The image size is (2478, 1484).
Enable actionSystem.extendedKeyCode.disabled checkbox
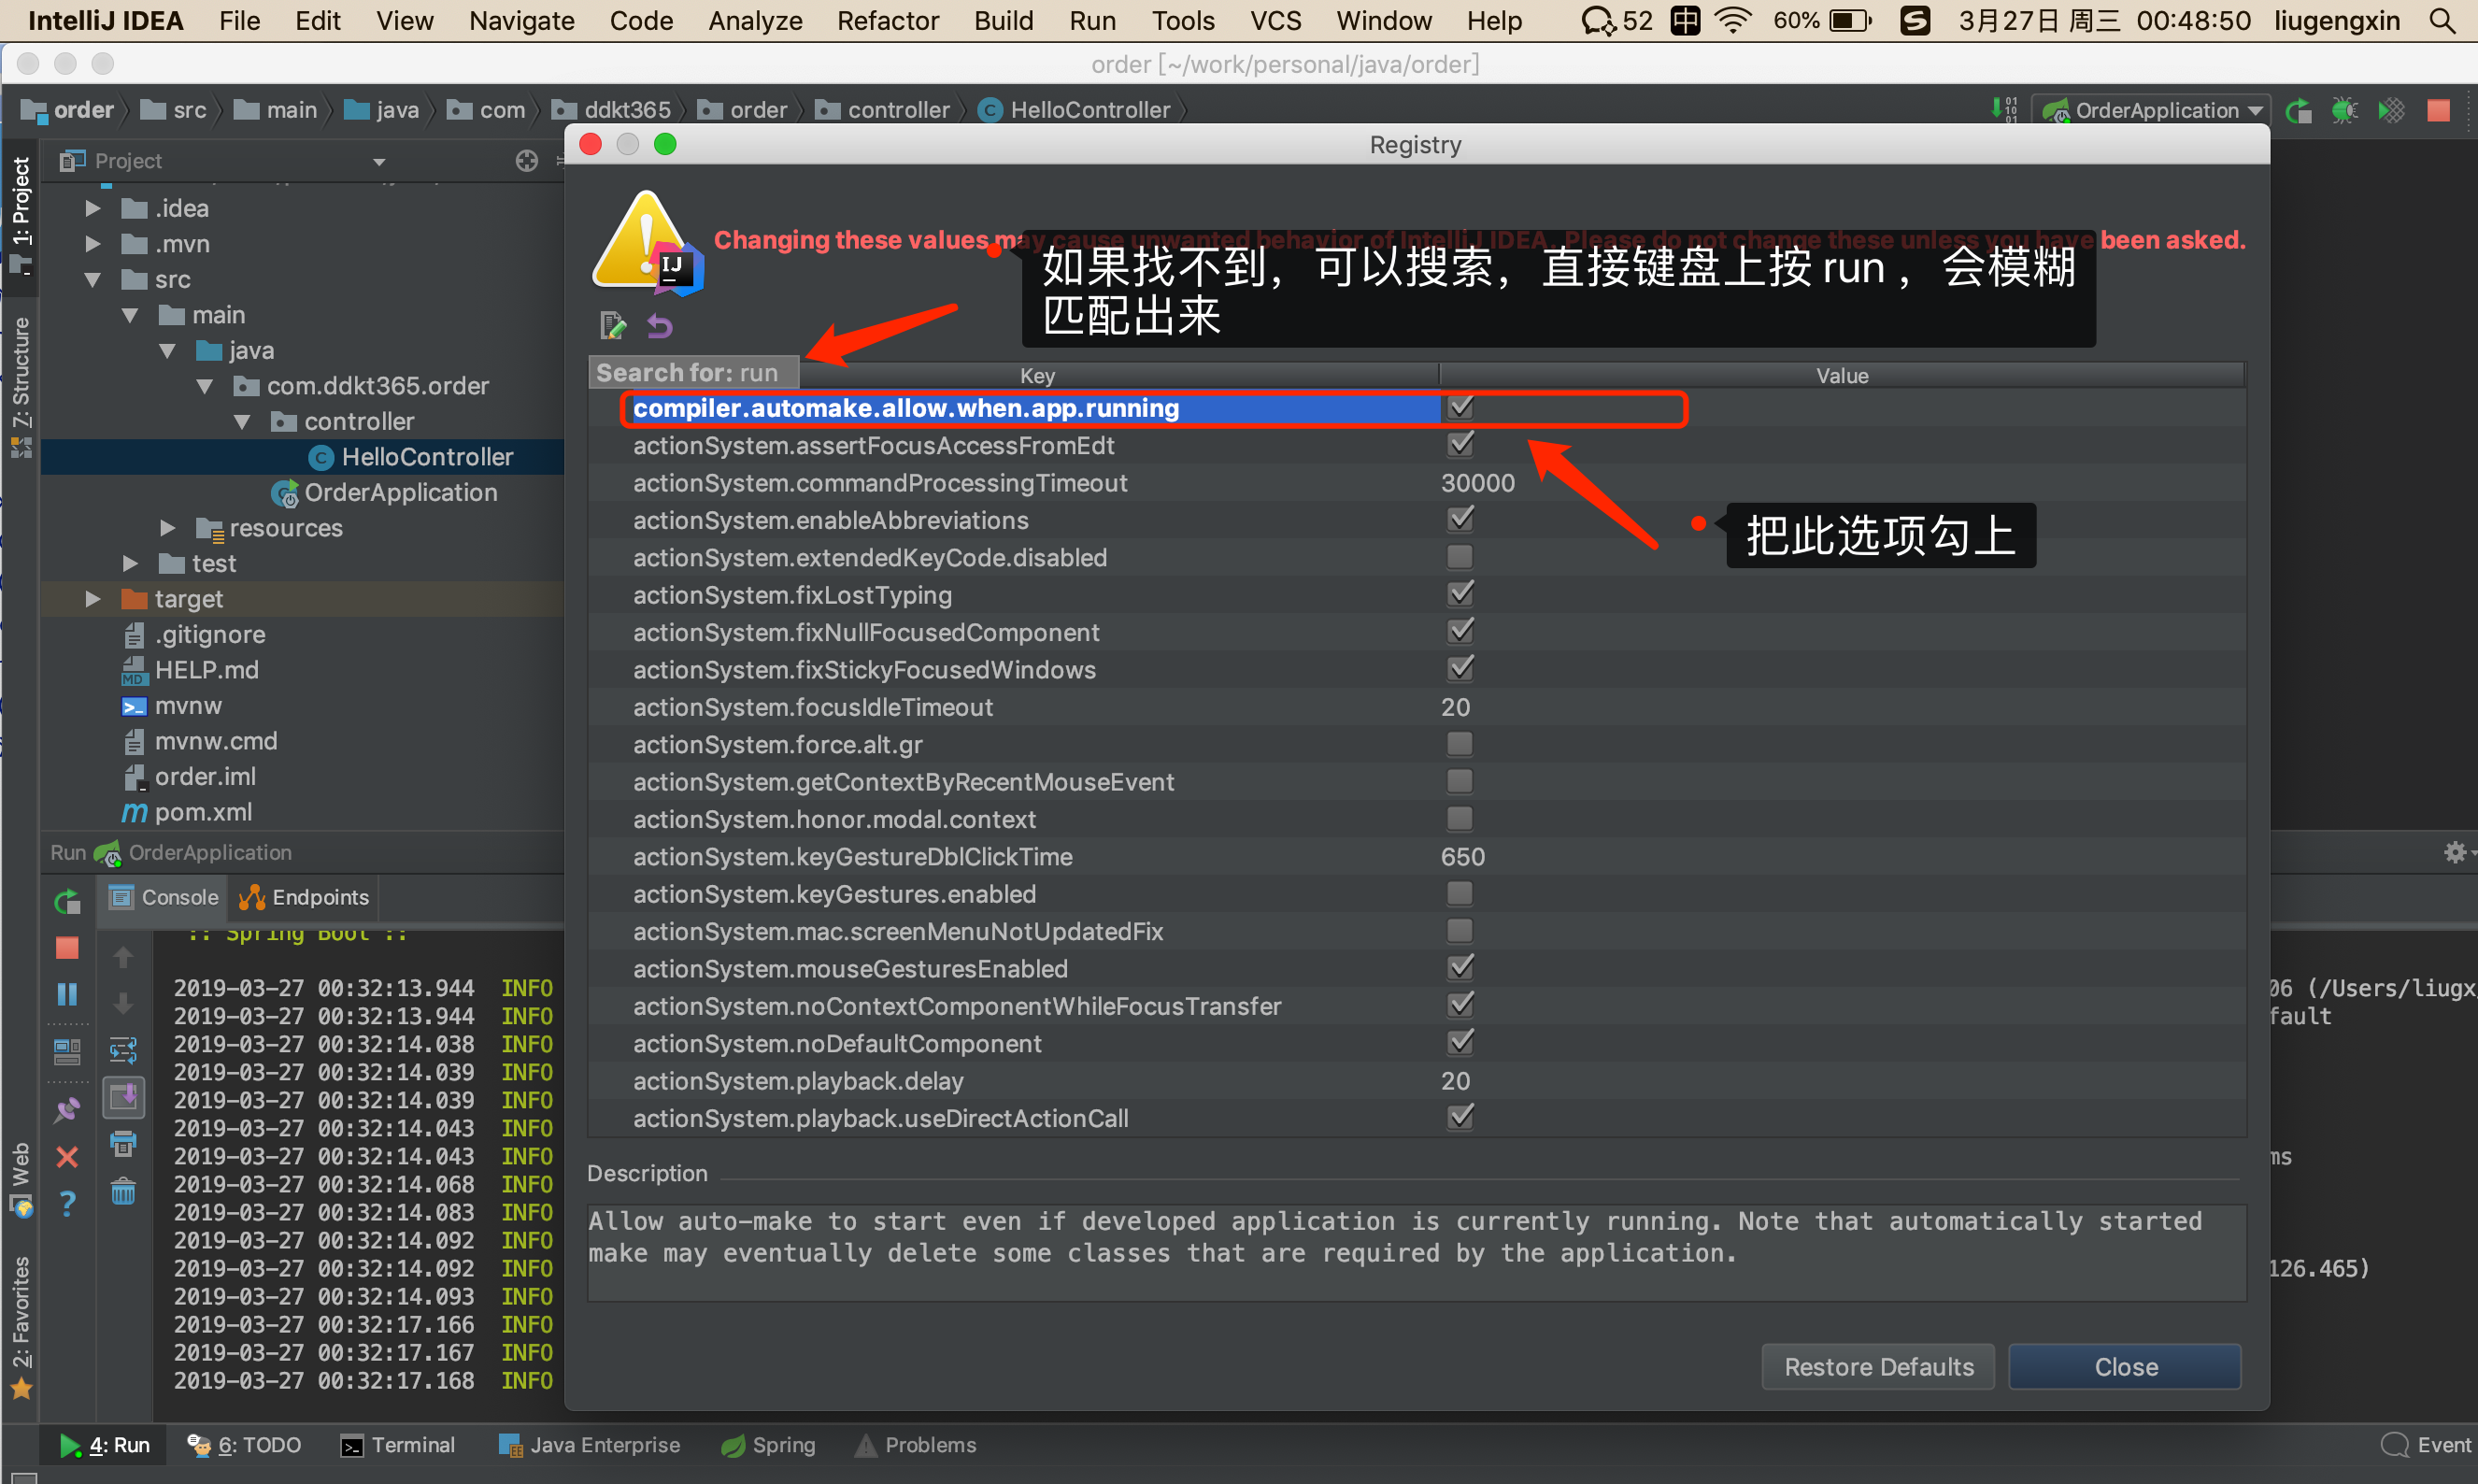tap(1460, 557)
